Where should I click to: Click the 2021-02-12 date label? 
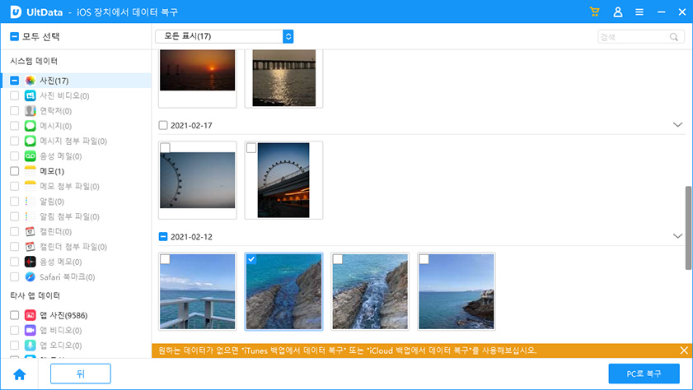click(191, 237)
